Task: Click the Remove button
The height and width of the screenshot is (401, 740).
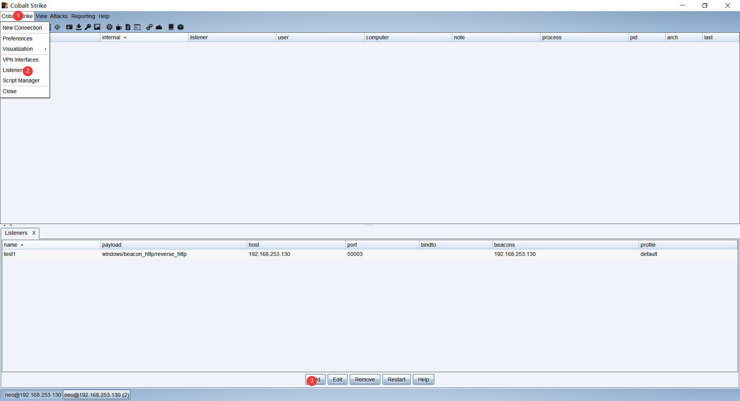Action: pyautogui.click(x=365, y=379)
